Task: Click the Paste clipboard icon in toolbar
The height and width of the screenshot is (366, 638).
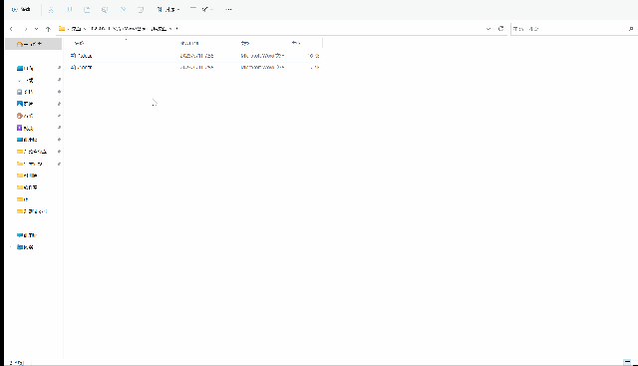Action: (x=87, y=9)
